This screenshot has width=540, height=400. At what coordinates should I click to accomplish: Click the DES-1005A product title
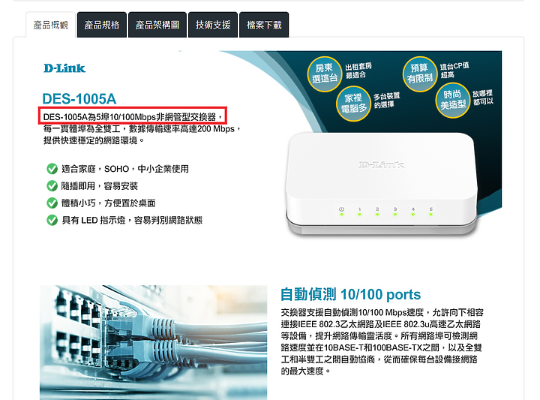point(79,99)
